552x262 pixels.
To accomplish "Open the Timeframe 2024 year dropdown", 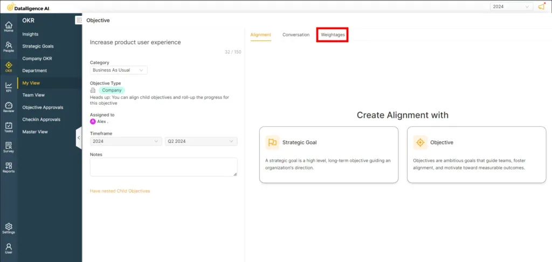I will tap(126, 141).
